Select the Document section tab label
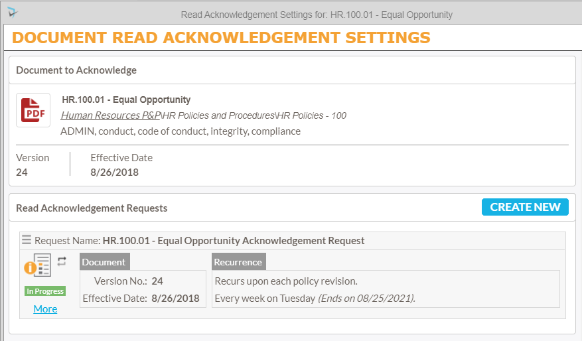 [104, 262]
